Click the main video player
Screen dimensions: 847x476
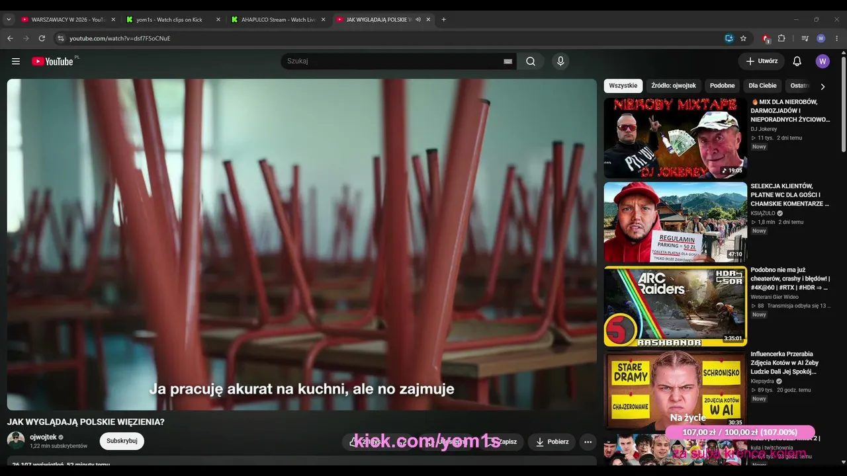[x=302, y=245]
